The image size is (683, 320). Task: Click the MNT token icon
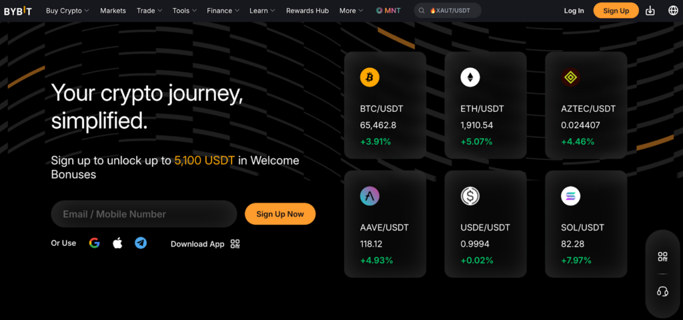coord(380,11)
